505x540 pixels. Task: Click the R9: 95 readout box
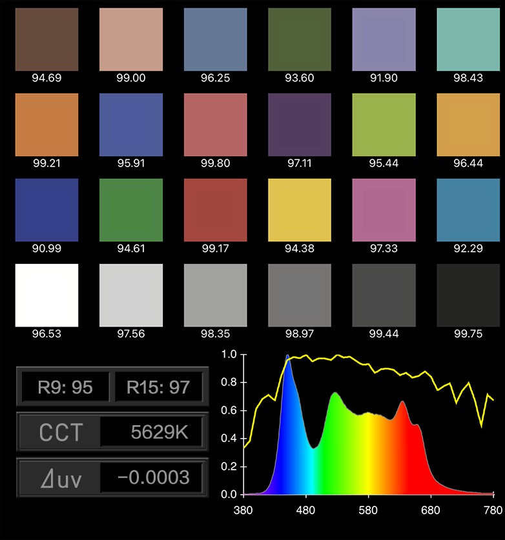tap(65, 386)
